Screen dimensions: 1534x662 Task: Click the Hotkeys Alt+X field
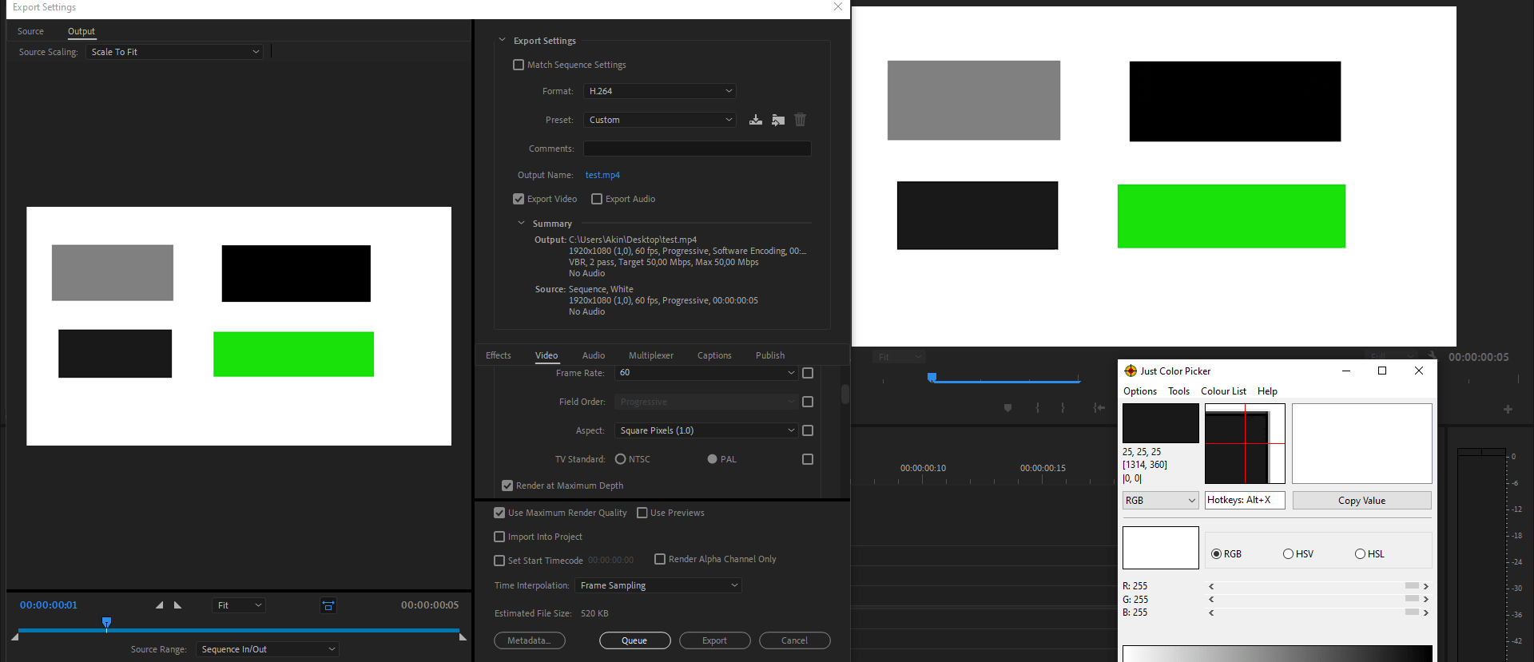pyautogui.click(x=1245, y=500)
